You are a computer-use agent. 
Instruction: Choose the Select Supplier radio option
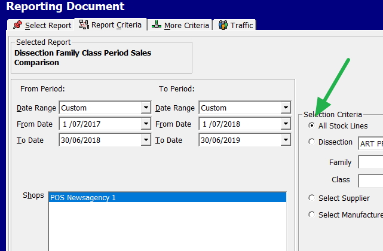pos(311,198)
